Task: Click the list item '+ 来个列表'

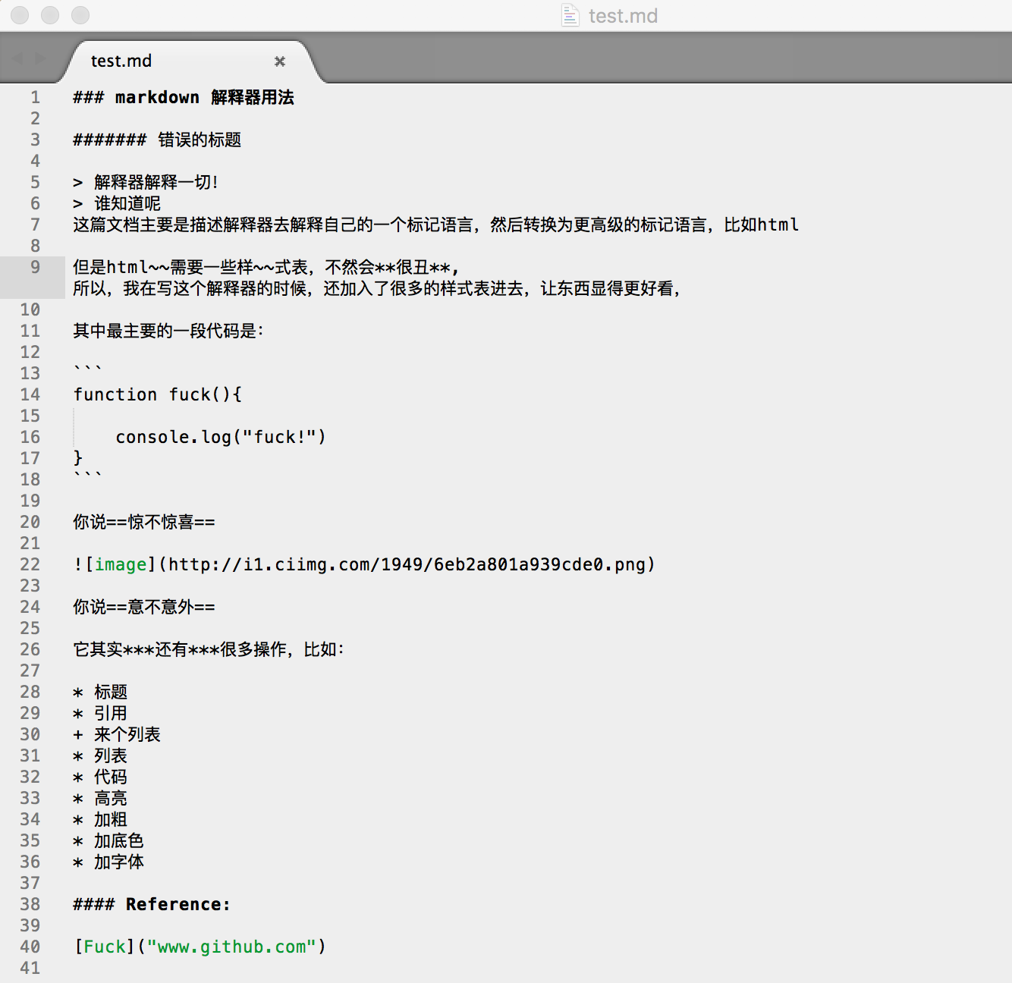Action: click(x=117, y=734)
